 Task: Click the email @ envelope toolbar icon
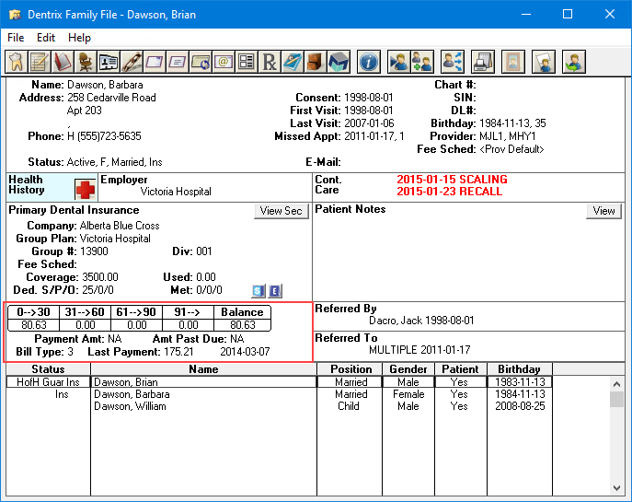(x=224, y=62)
